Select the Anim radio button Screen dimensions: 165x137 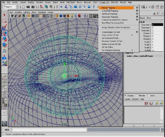tap(148, 96)
